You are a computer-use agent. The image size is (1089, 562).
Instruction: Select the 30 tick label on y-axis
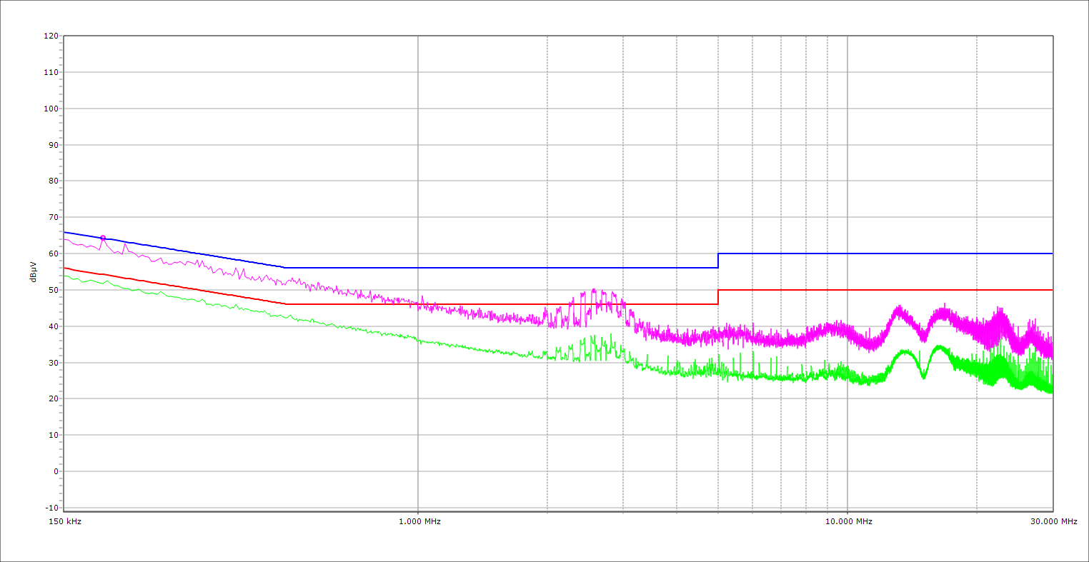coord(53,363)
